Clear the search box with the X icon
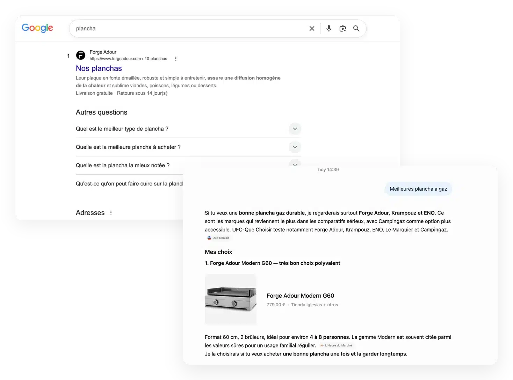 [312, 29]
